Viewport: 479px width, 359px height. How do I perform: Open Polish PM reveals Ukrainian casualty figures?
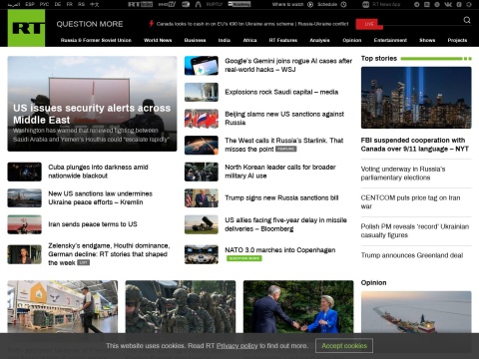tap(415, 230)
